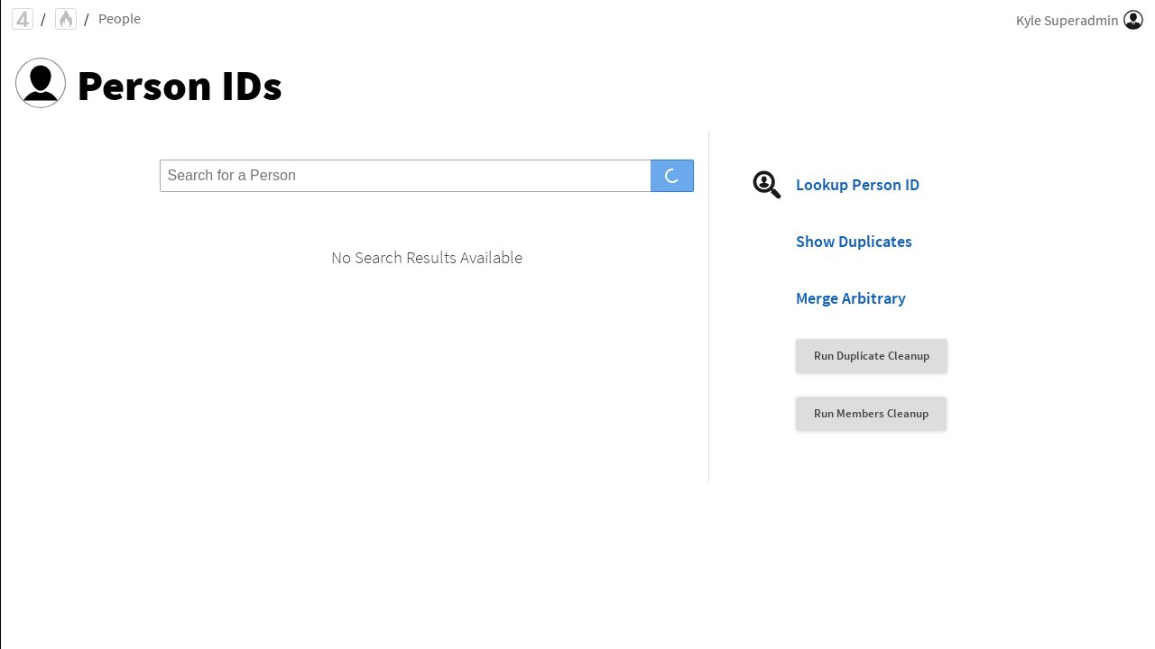This screenshot has width=1155, height=649.
Task: Click the slash before People breadcrumb
Action: [x=87, y=20]
